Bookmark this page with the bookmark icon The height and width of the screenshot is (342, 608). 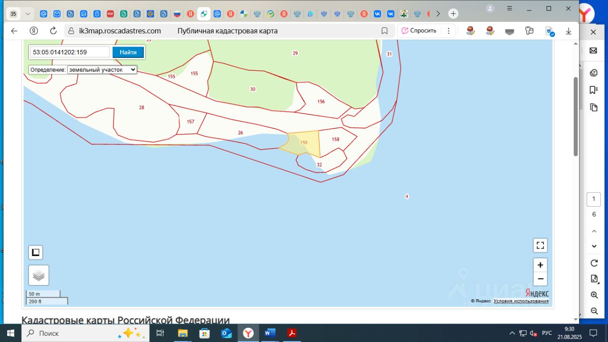(385, 31)
